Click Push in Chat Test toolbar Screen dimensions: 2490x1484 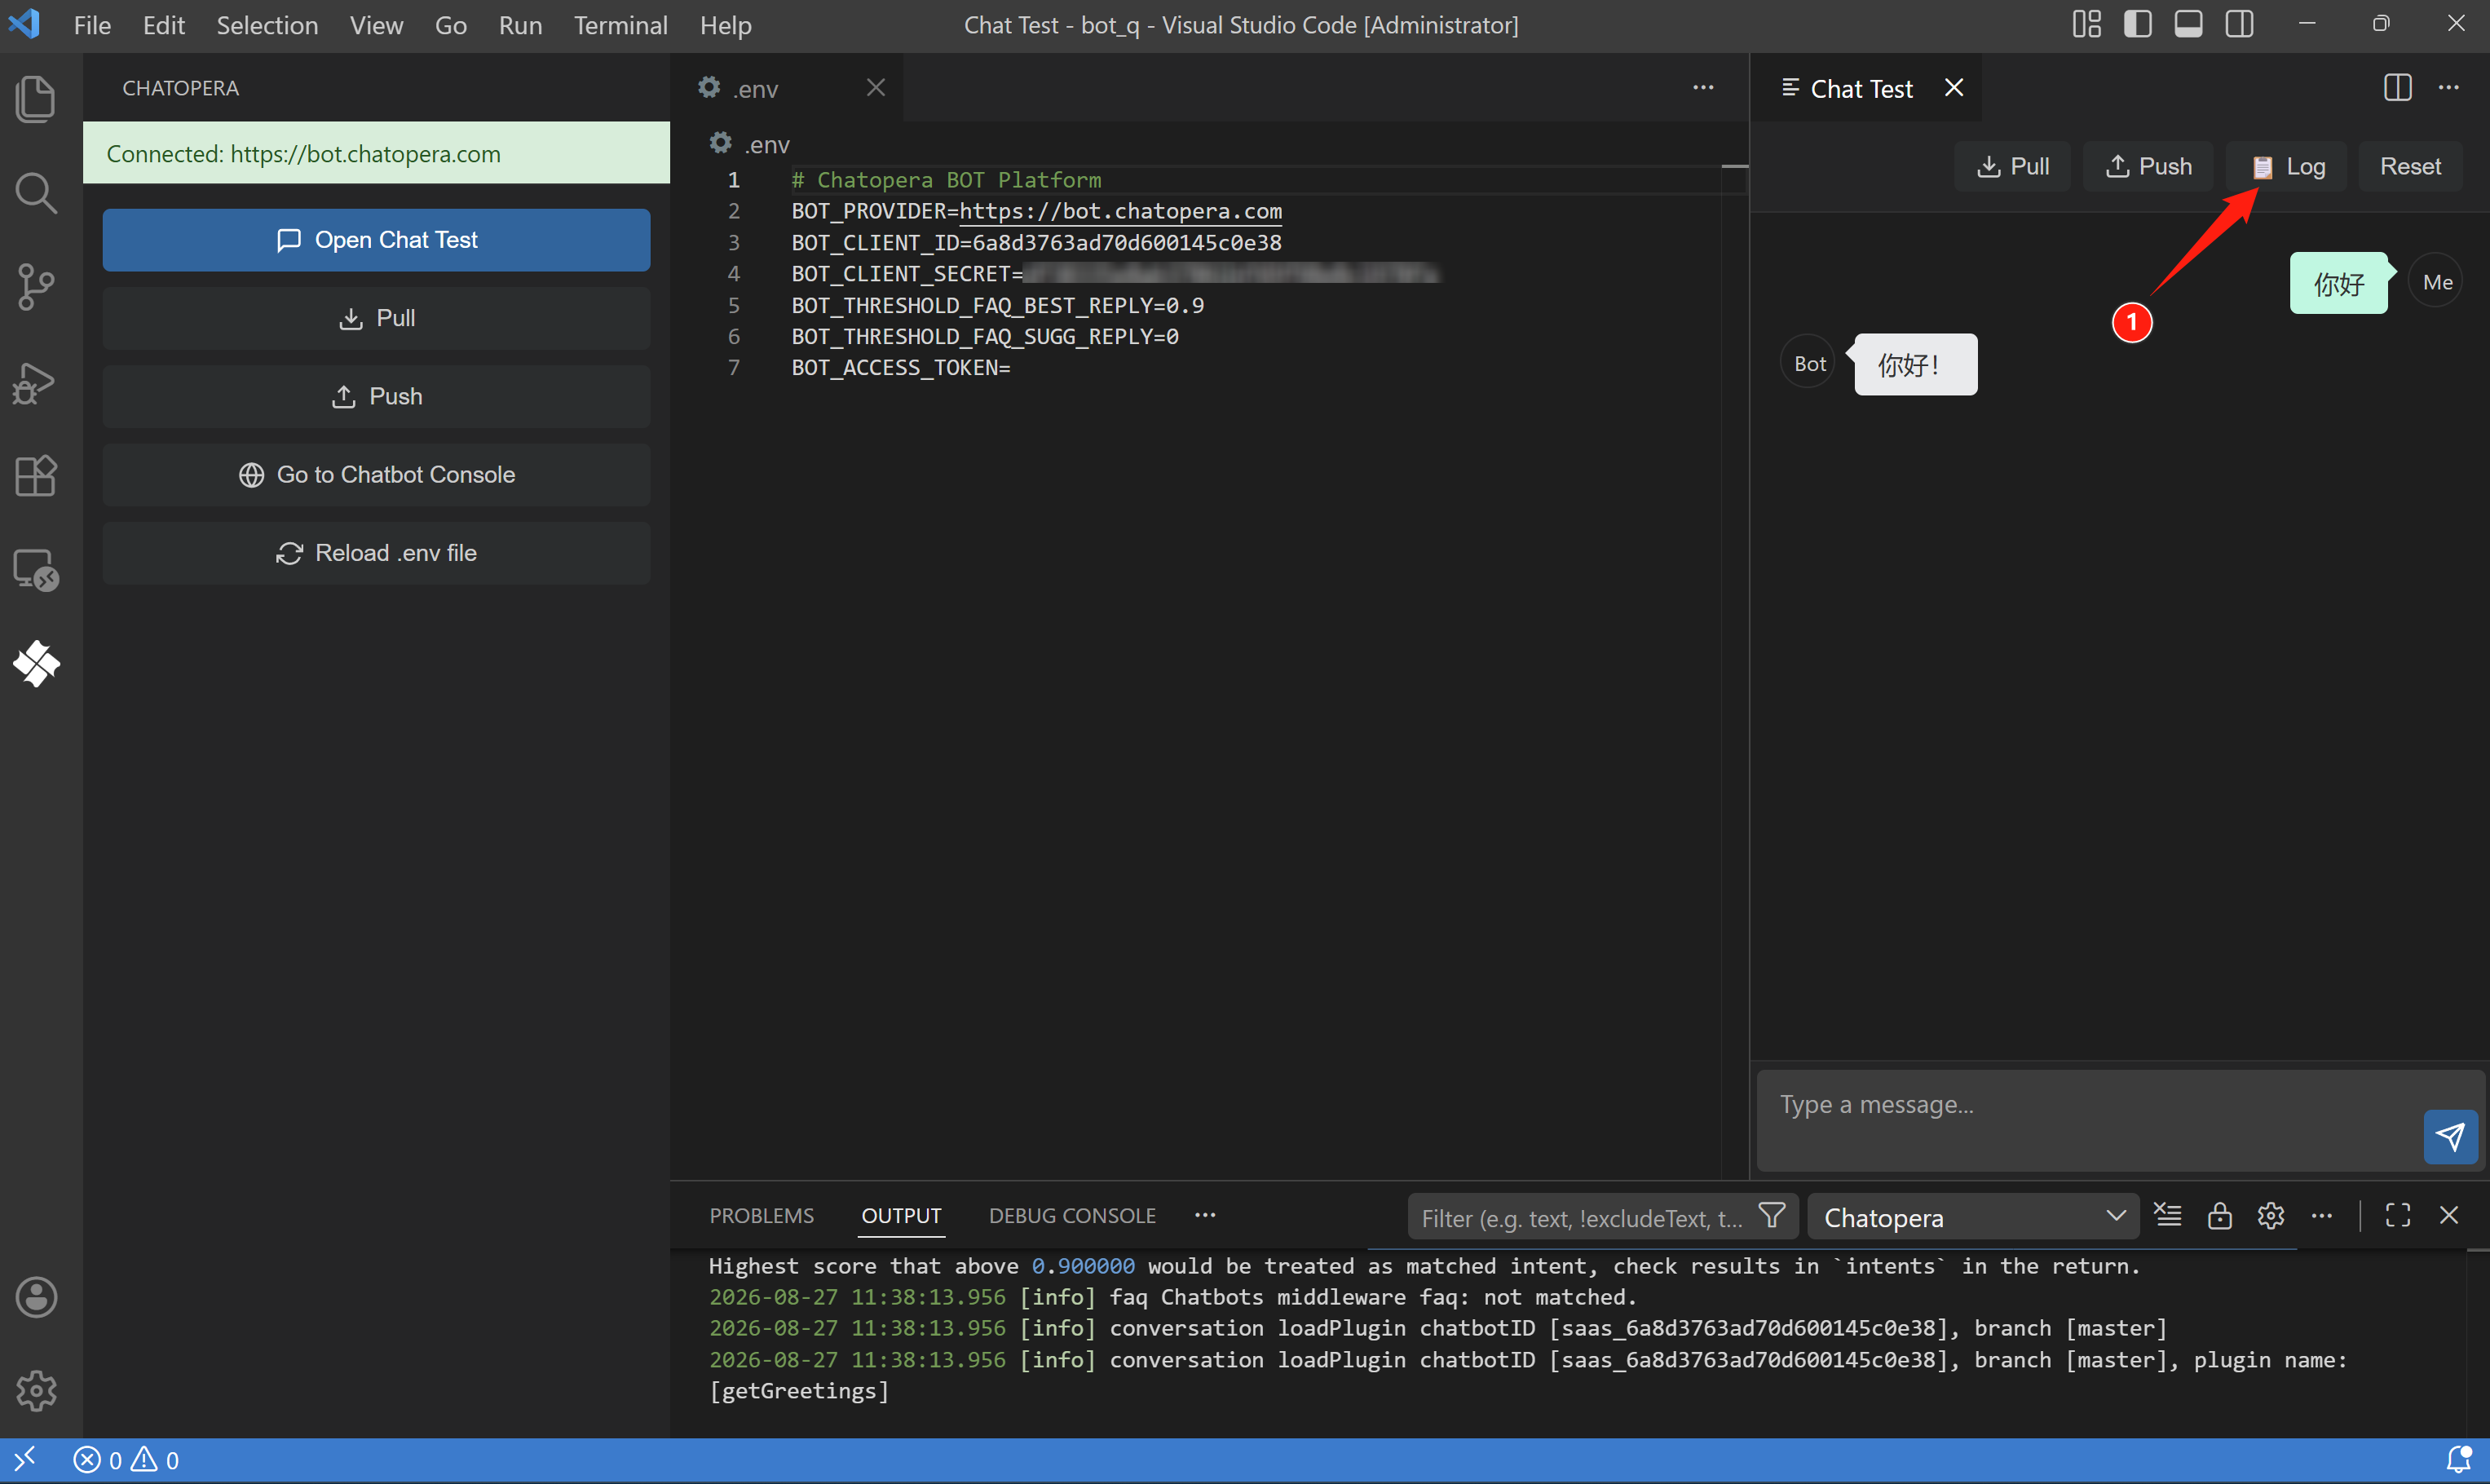[2148, 166]
